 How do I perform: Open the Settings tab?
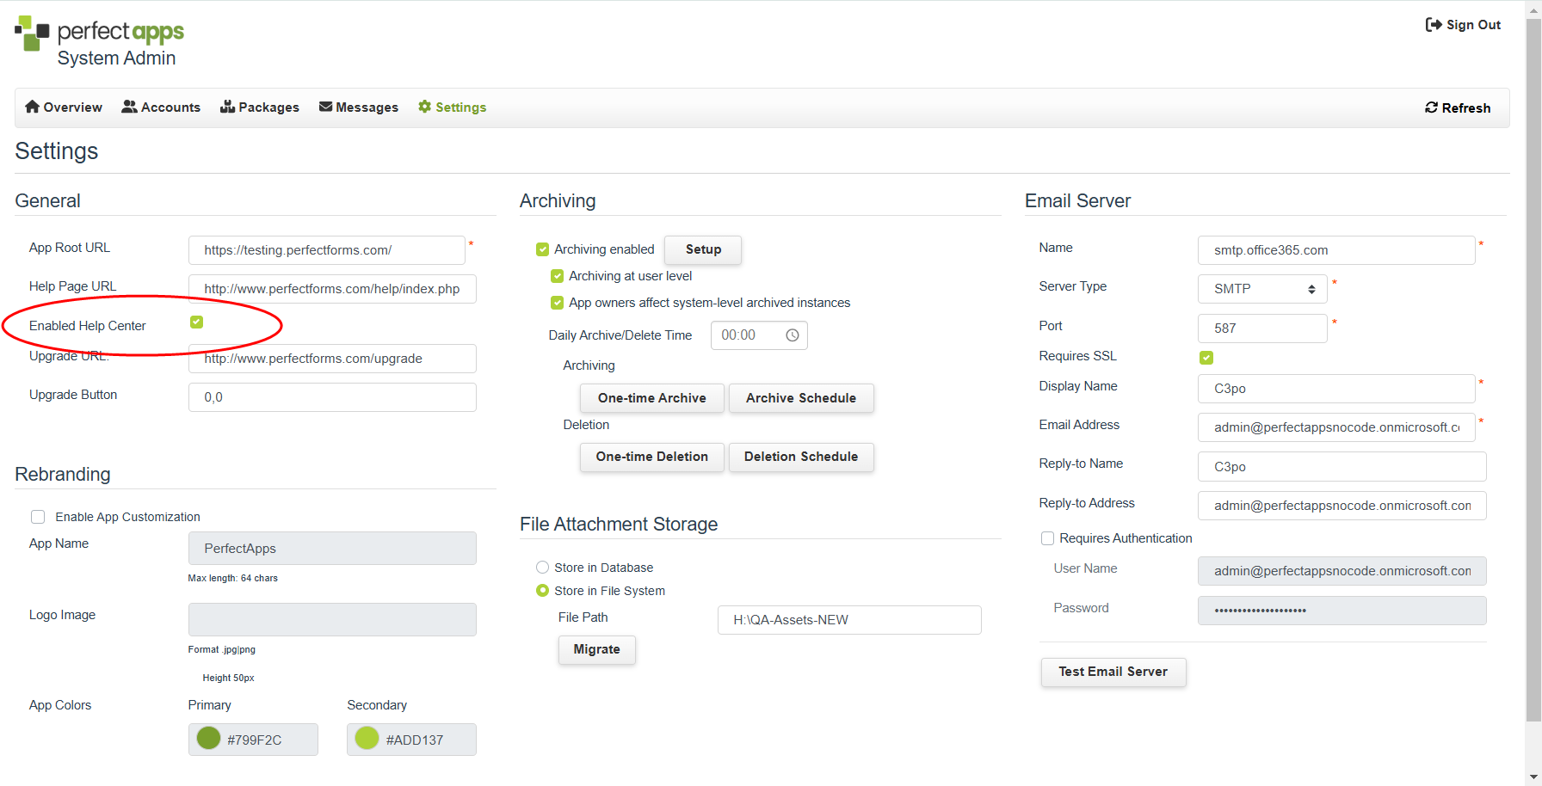tap(452, 107)
